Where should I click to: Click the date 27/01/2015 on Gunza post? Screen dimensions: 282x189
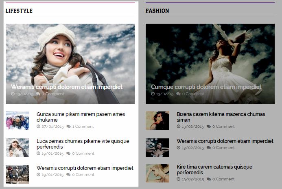coord(52,127)
